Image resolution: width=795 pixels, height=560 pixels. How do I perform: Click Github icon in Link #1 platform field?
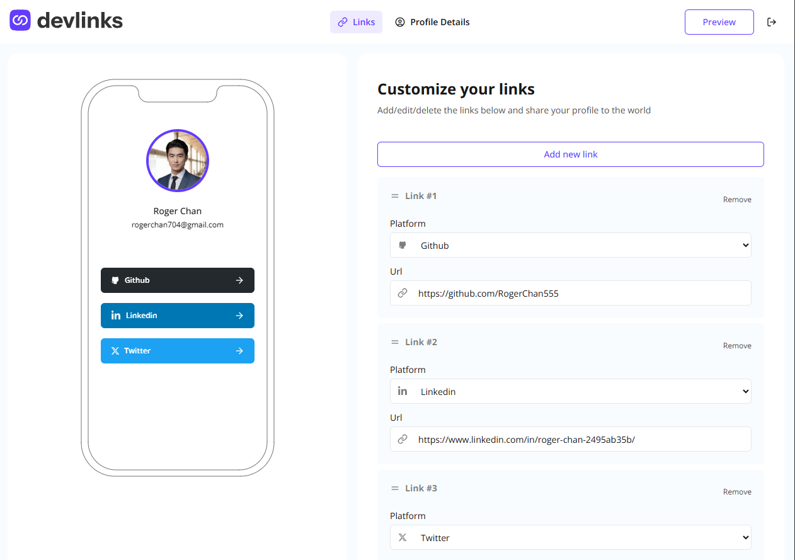403,245
